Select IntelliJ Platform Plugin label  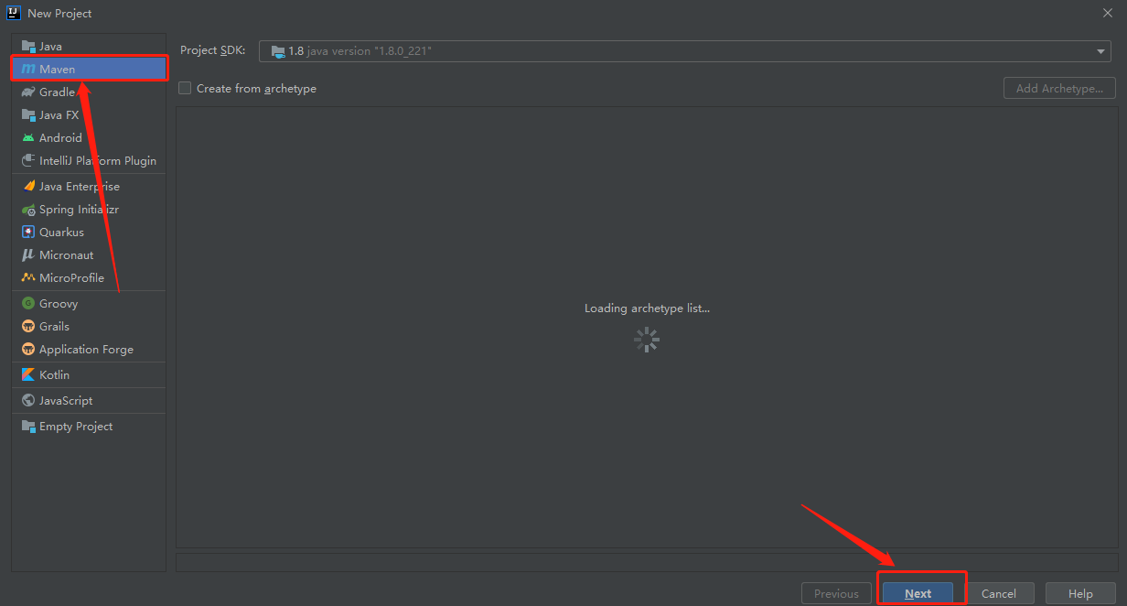click(98, 160)
